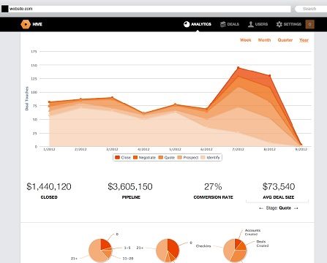Go to previous stage with left arrow
Image resolution: width=327 pixels, height=263 pixels.
(261, 208)
